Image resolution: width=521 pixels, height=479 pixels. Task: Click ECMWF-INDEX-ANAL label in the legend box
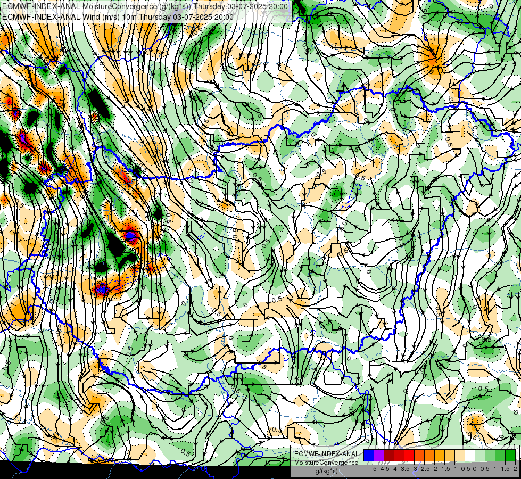click(326, 454)
